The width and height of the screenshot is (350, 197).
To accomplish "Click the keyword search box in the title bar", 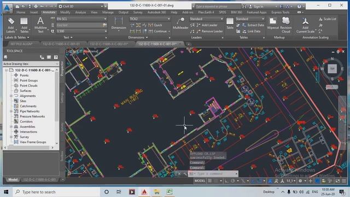I will 218,7.
